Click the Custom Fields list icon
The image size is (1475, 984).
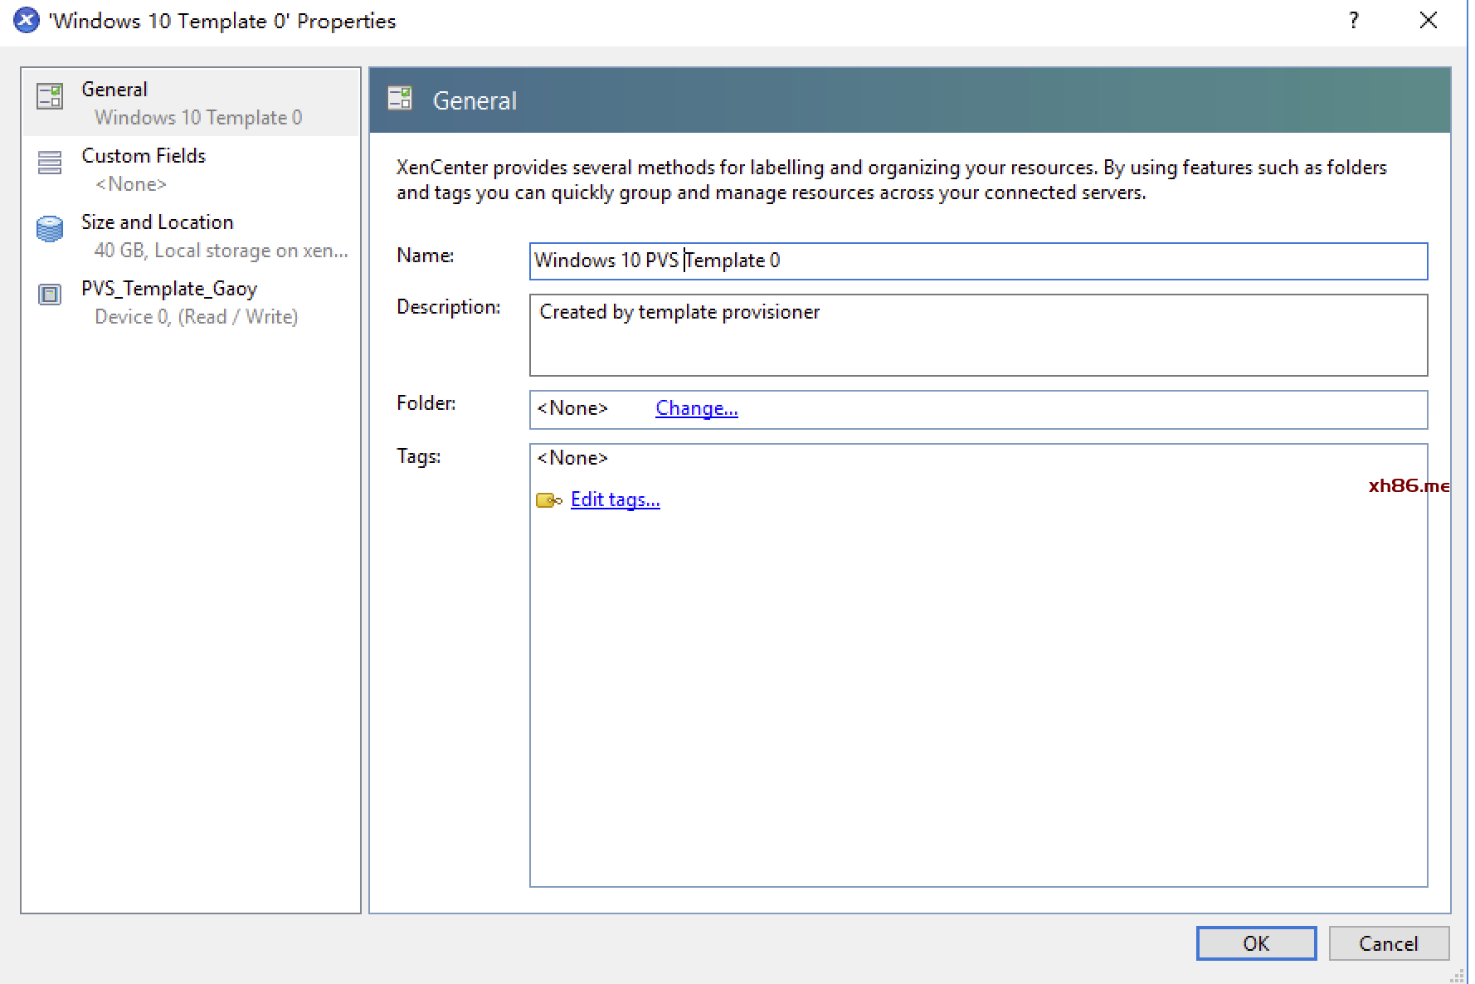click(x=50, y=163)
